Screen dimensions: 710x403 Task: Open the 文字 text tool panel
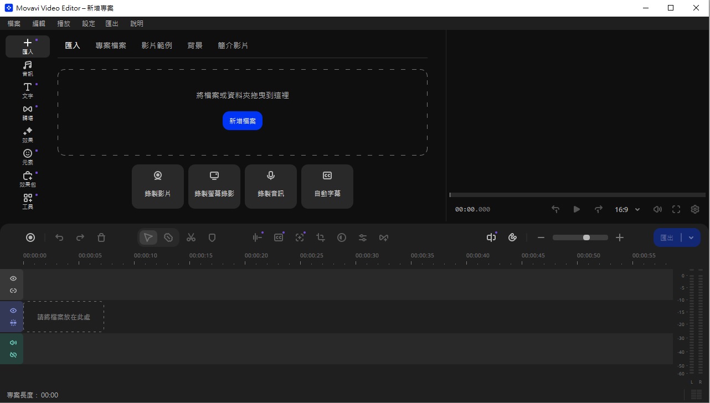click(27, 91)
